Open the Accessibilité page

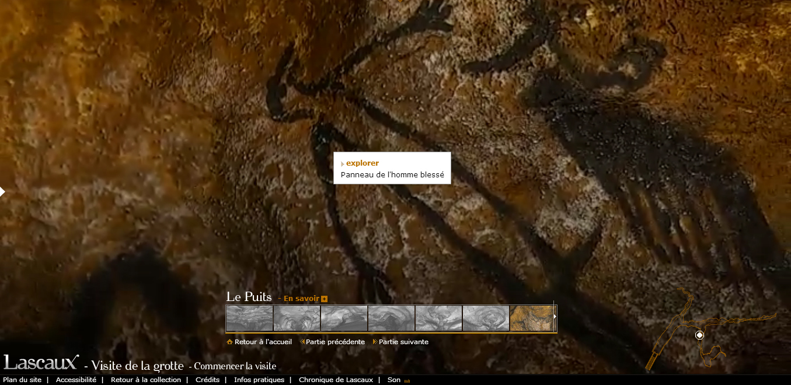(x=76, y=380)
